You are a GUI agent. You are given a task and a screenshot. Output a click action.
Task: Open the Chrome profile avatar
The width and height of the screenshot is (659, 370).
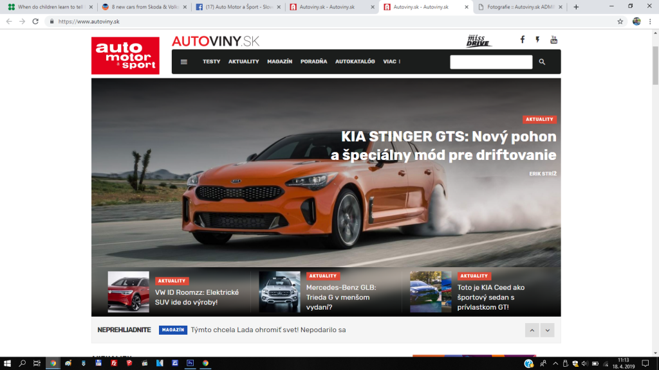click(636, 21)
